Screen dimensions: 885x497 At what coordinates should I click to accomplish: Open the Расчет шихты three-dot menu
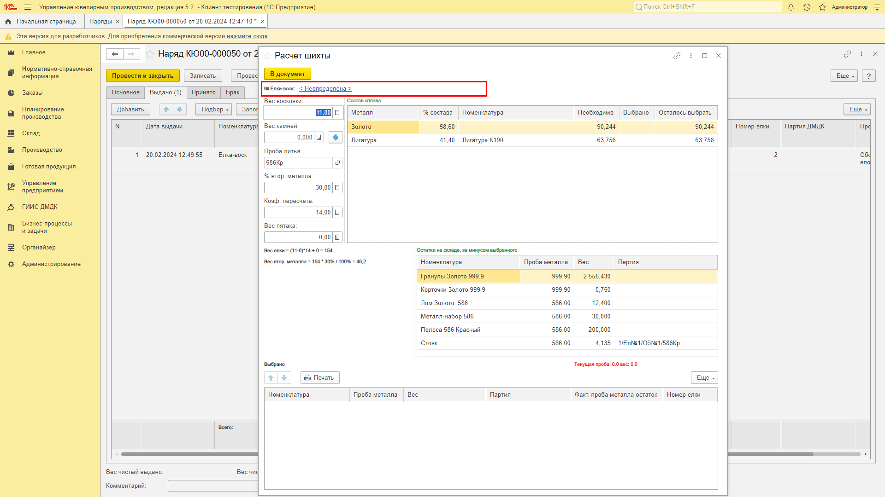coord(690,56)
